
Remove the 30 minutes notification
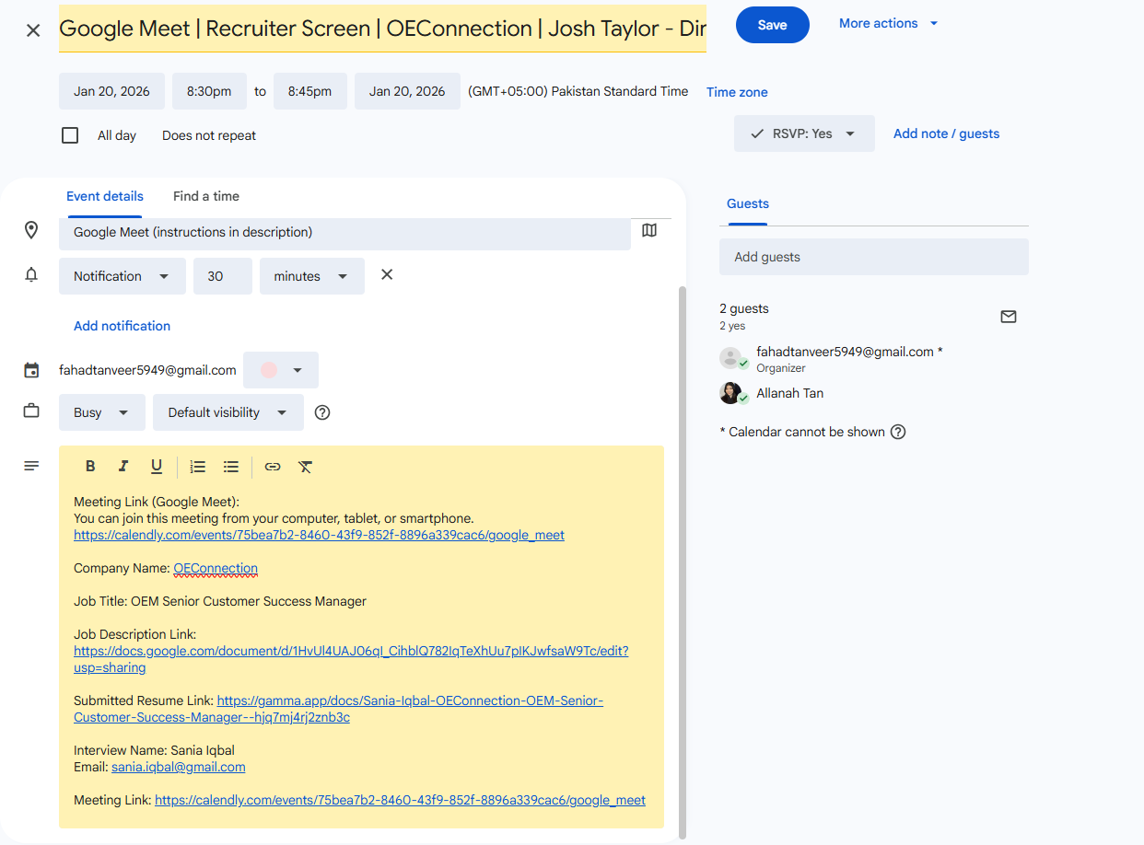tap(387, 274)
